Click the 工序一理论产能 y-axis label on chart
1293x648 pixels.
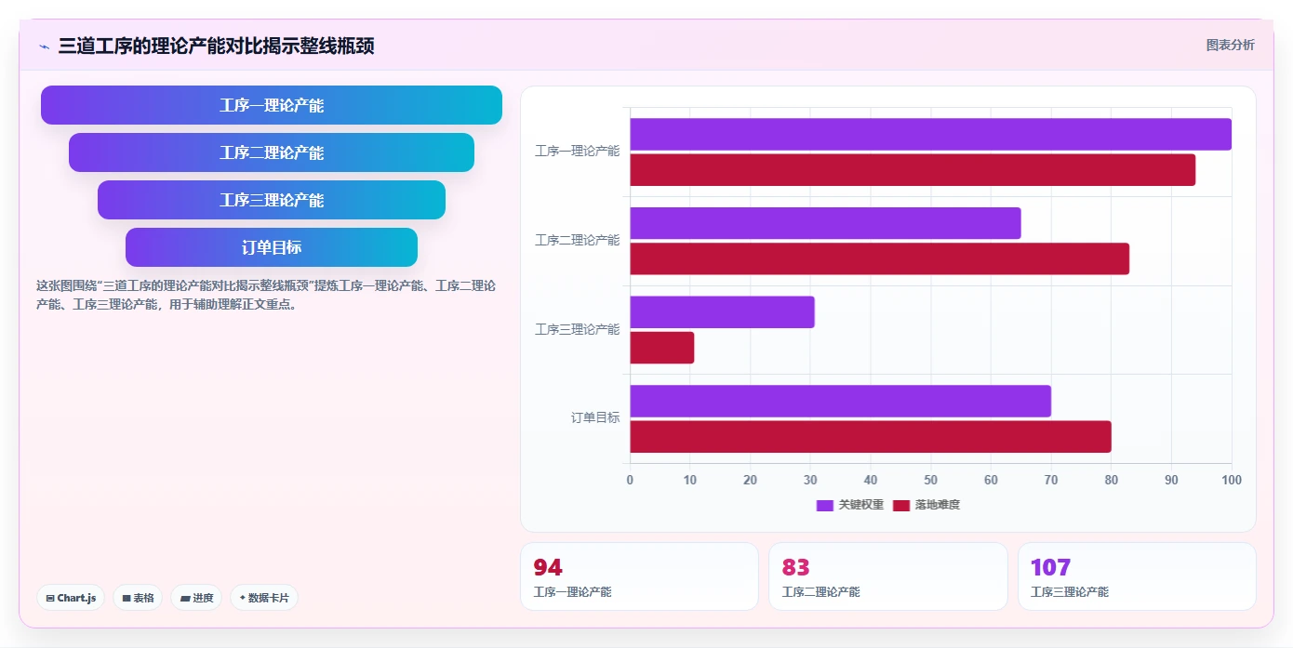577,151
